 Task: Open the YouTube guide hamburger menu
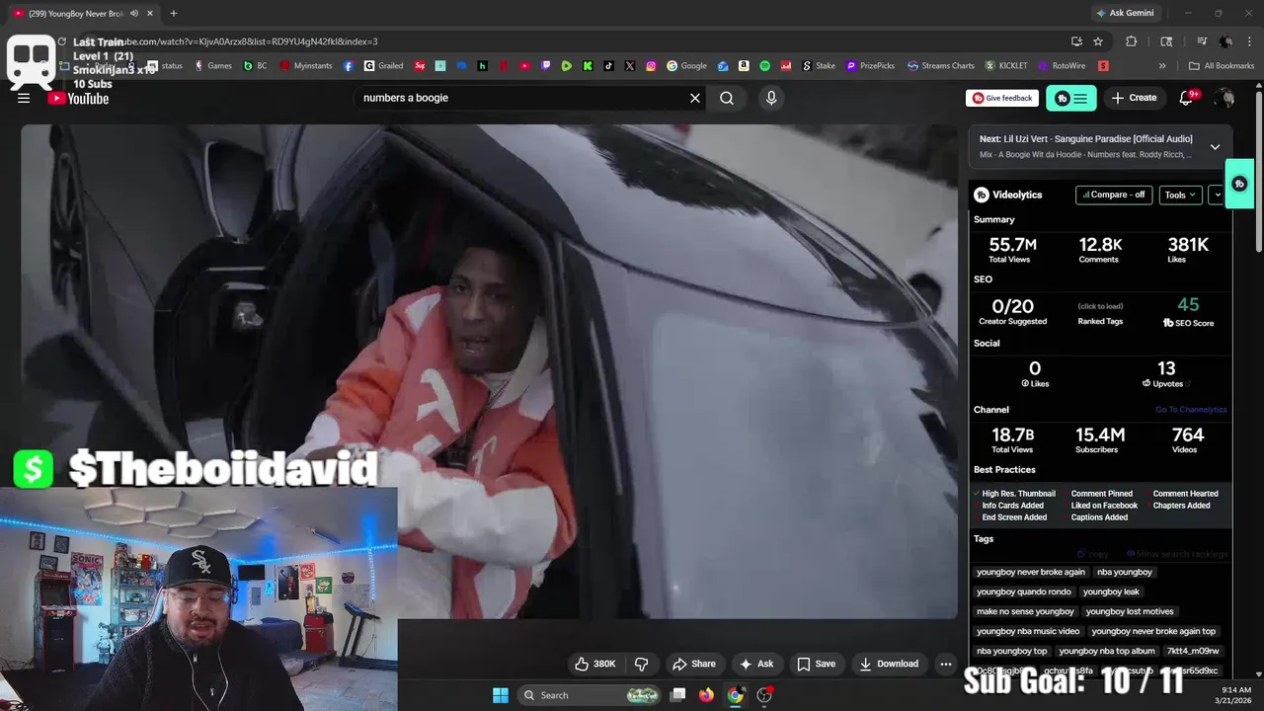coord(24,98)
